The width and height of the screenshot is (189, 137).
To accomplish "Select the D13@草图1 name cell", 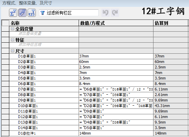I will point(44,123).
